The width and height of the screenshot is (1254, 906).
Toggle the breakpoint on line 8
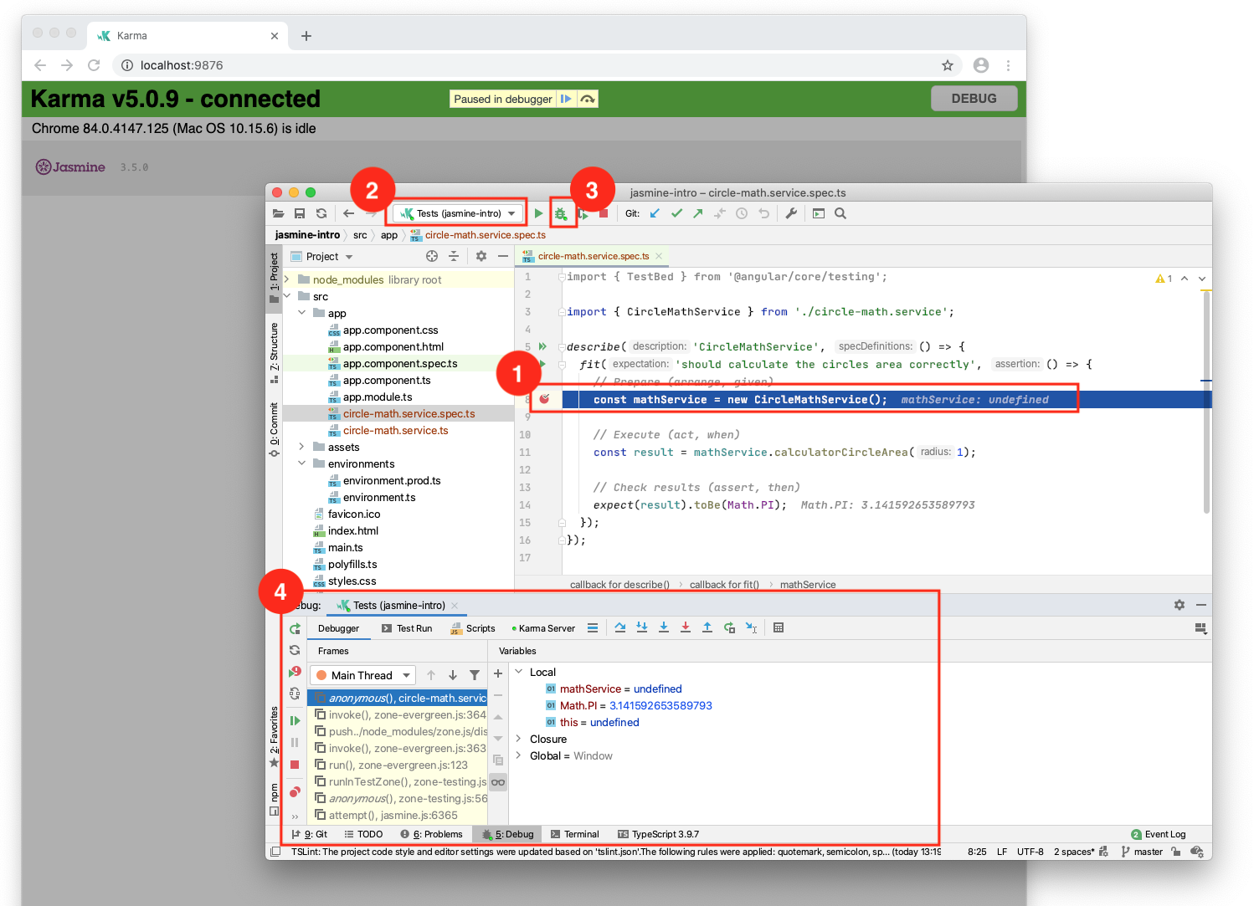tap(544, 399)
